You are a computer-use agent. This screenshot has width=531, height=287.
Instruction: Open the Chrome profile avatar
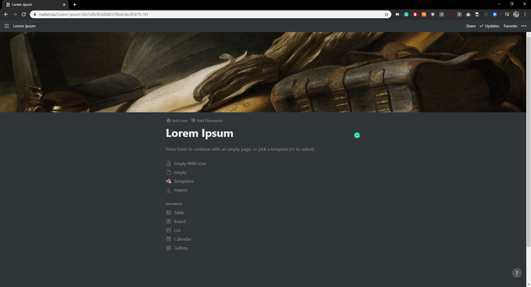pos(516,14)
